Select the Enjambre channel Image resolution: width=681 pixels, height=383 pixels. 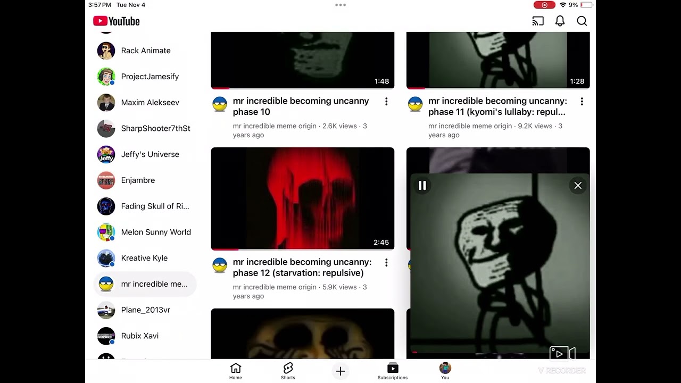(x=145, y=180)
